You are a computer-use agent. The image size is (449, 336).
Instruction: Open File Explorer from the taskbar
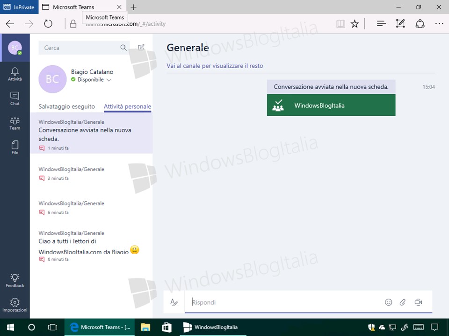145,327
